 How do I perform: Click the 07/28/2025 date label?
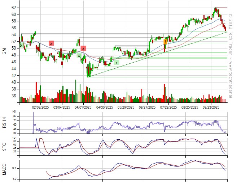168,107
